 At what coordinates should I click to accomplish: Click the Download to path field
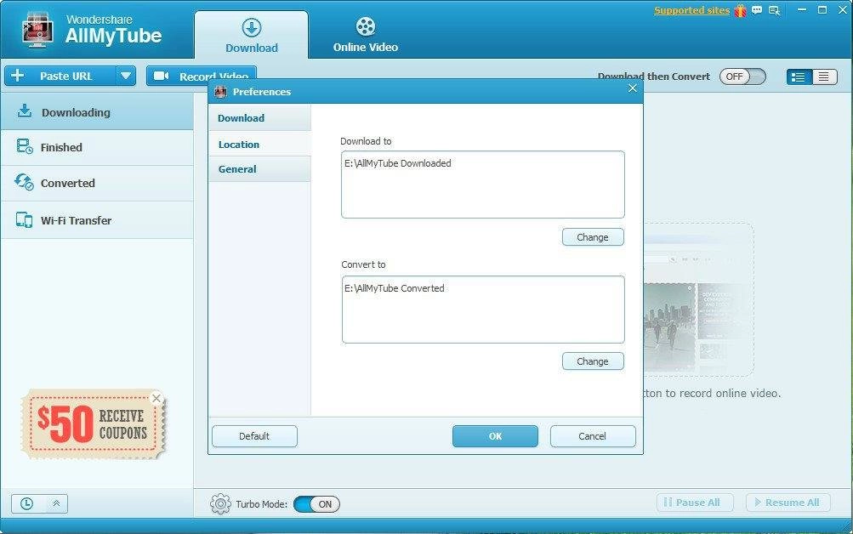pos(482,185)
